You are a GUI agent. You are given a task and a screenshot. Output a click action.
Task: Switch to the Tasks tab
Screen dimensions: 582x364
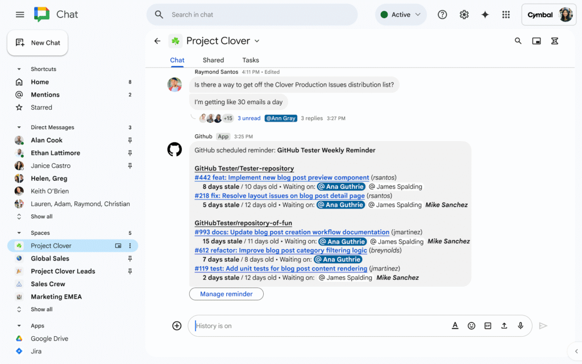[x=251, y=60]
